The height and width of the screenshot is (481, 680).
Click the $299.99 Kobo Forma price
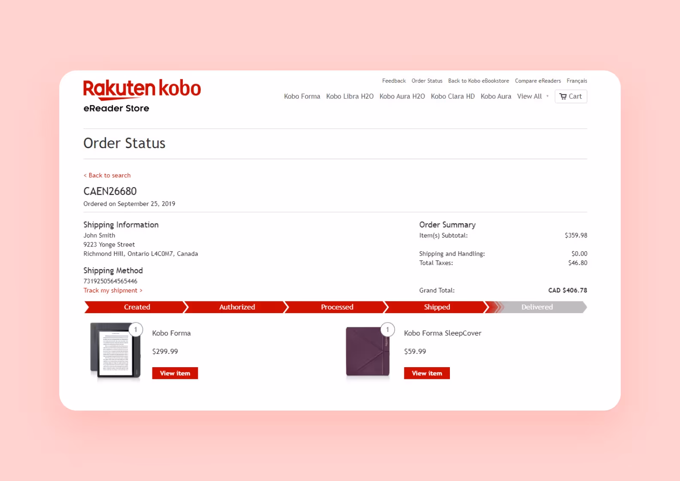(165, 351)
